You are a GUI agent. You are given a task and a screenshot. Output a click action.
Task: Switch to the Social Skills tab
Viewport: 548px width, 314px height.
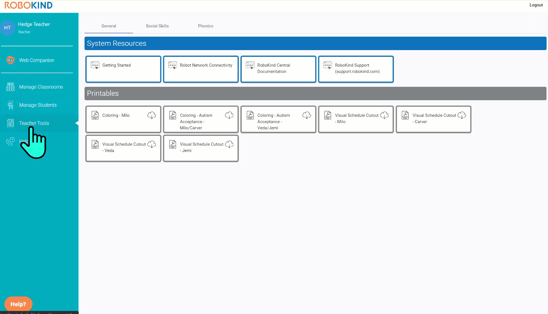(x=157, y=26)
